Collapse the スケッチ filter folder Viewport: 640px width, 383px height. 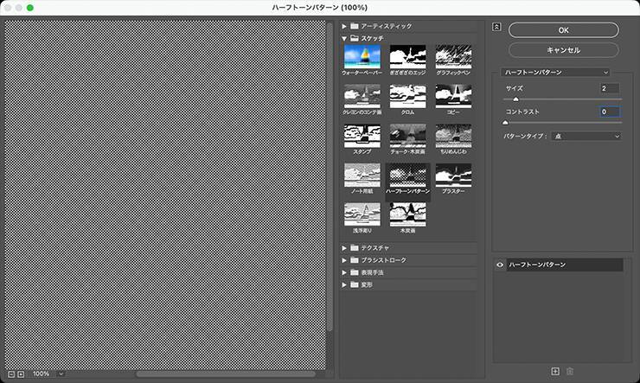(344, 38)
